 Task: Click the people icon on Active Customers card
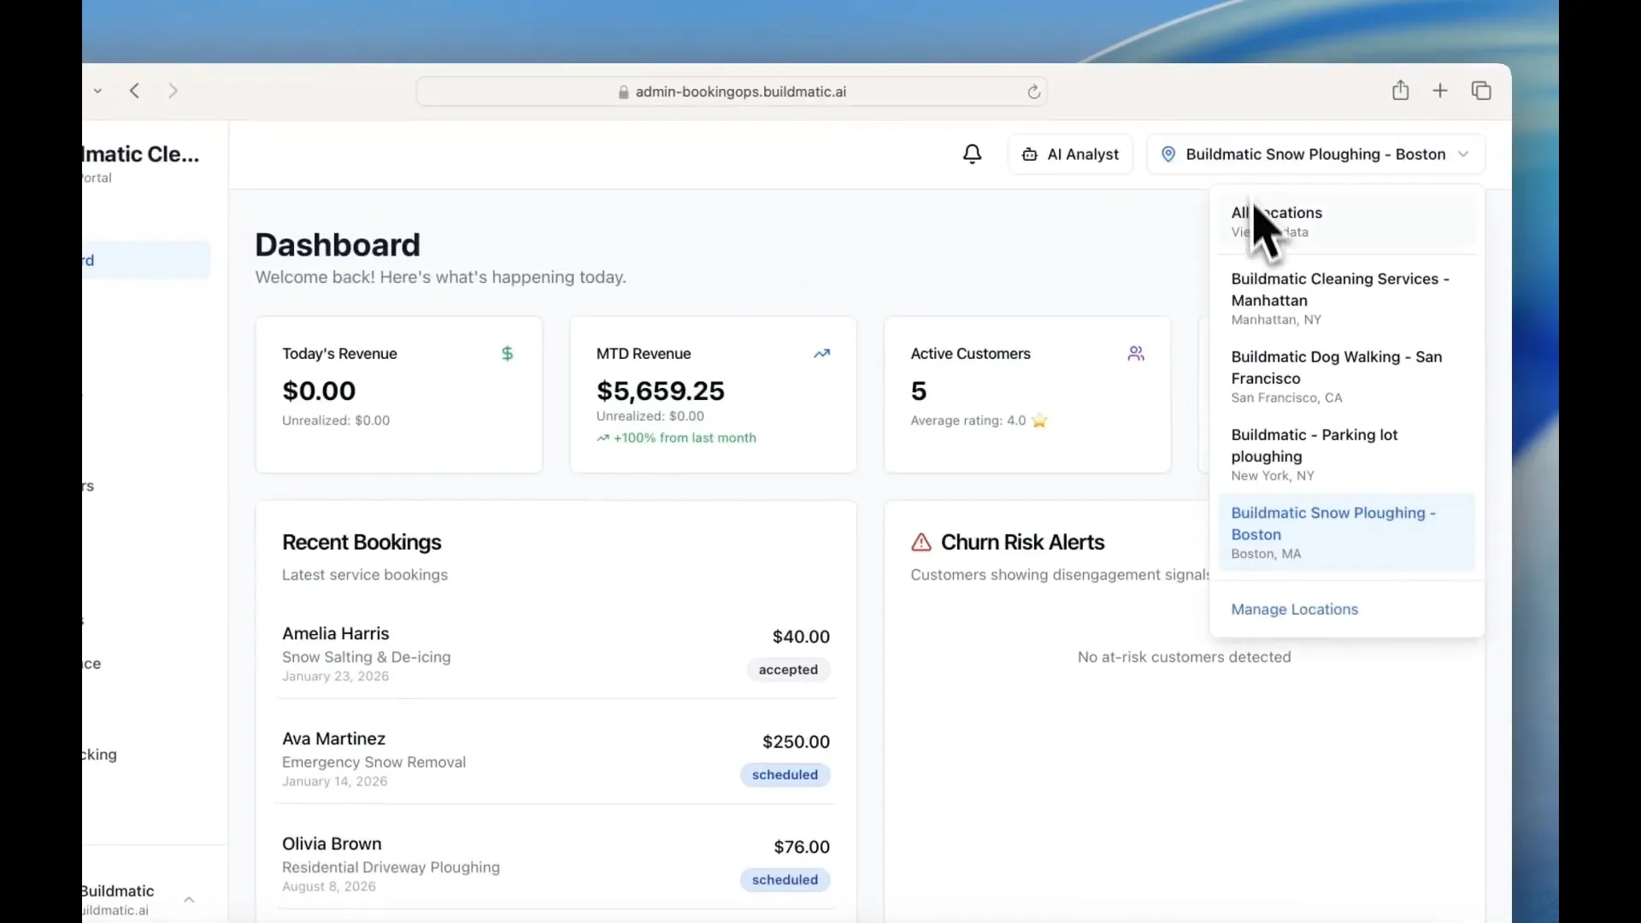pos(1136,354)
